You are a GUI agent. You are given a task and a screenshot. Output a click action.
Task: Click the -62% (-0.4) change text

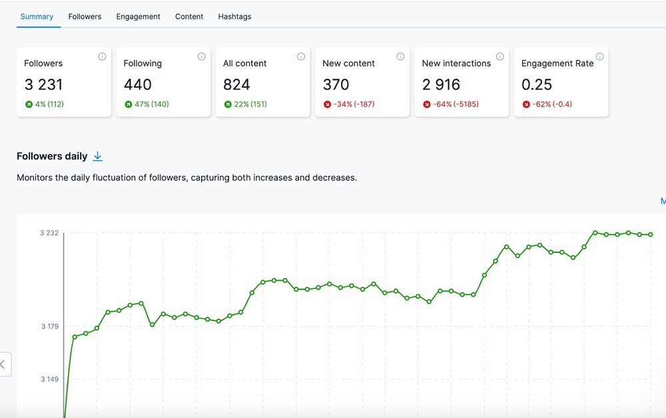coord(552,104)
